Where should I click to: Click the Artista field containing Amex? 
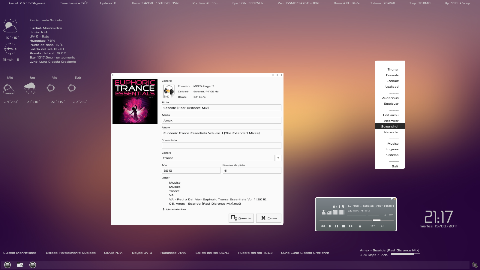click(221, 120)
